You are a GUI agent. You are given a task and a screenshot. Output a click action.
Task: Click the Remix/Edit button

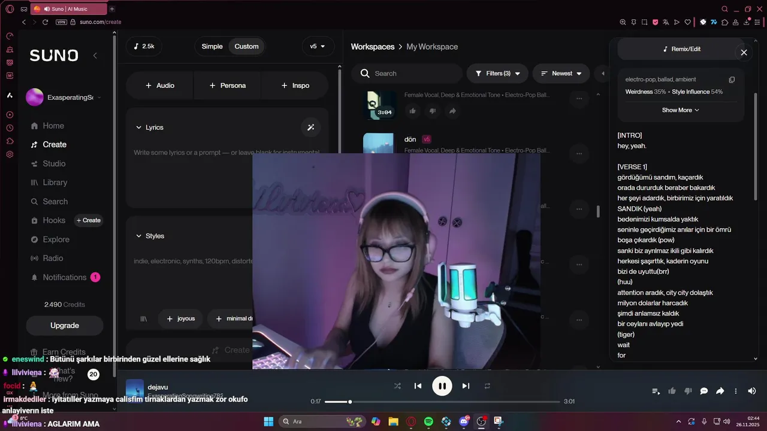682,49
